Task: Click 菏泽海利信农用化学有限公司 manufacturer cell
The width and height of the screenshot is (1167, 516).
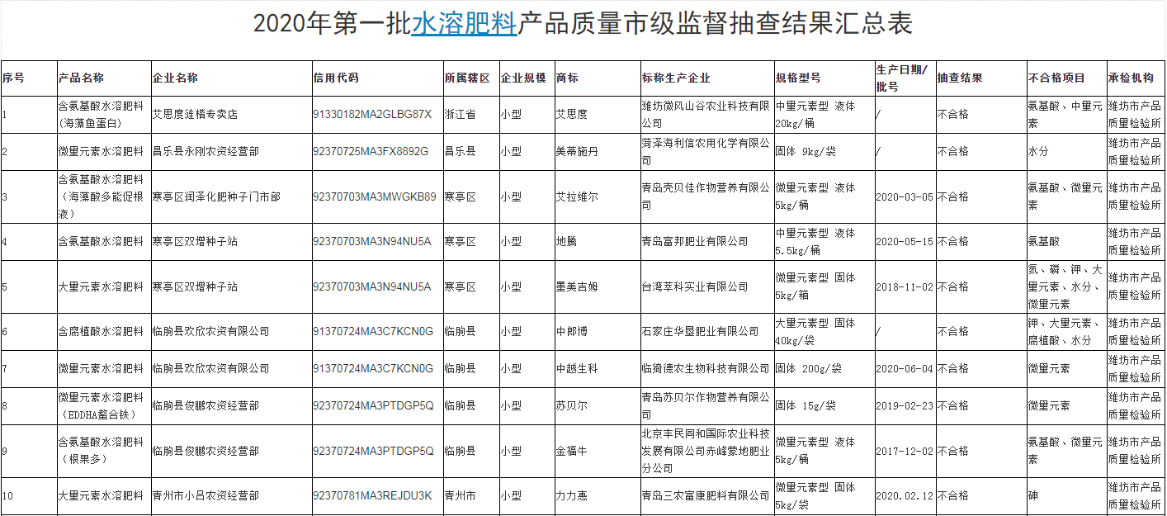Action: tap(706, 152)
